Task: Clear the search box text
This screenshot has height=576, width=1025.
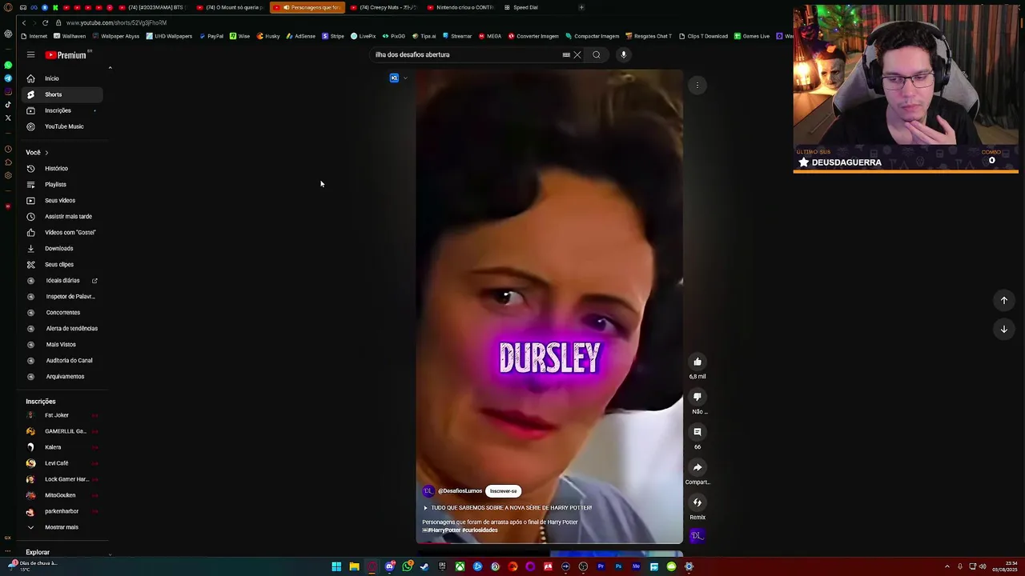Action: (x=577, y=54)
